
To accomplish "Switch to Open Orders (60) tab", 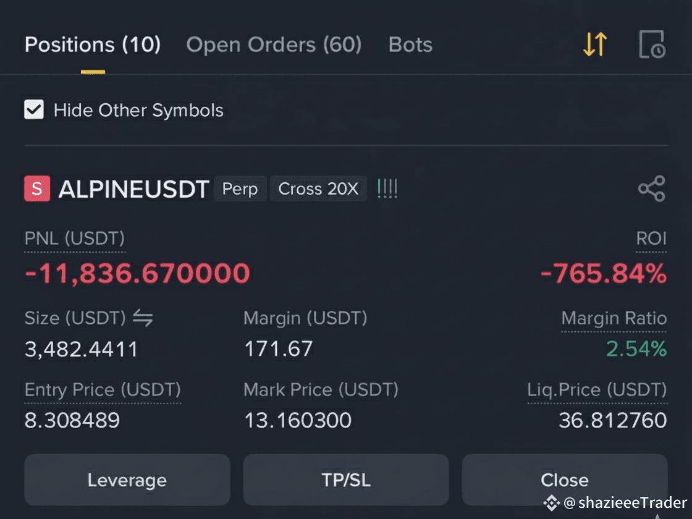I will click(x=274, y=44).
